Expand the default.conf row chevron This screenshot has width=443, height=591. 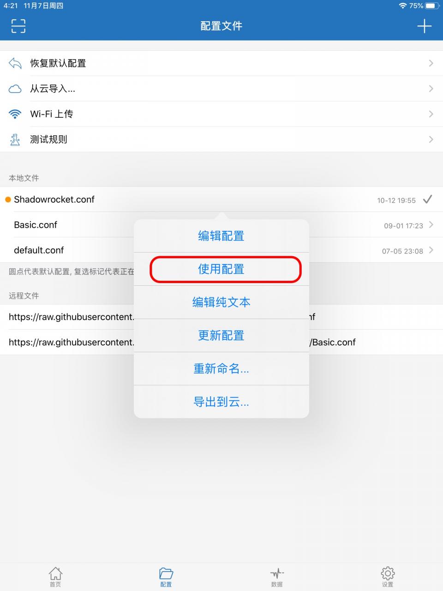pos(431,250)
